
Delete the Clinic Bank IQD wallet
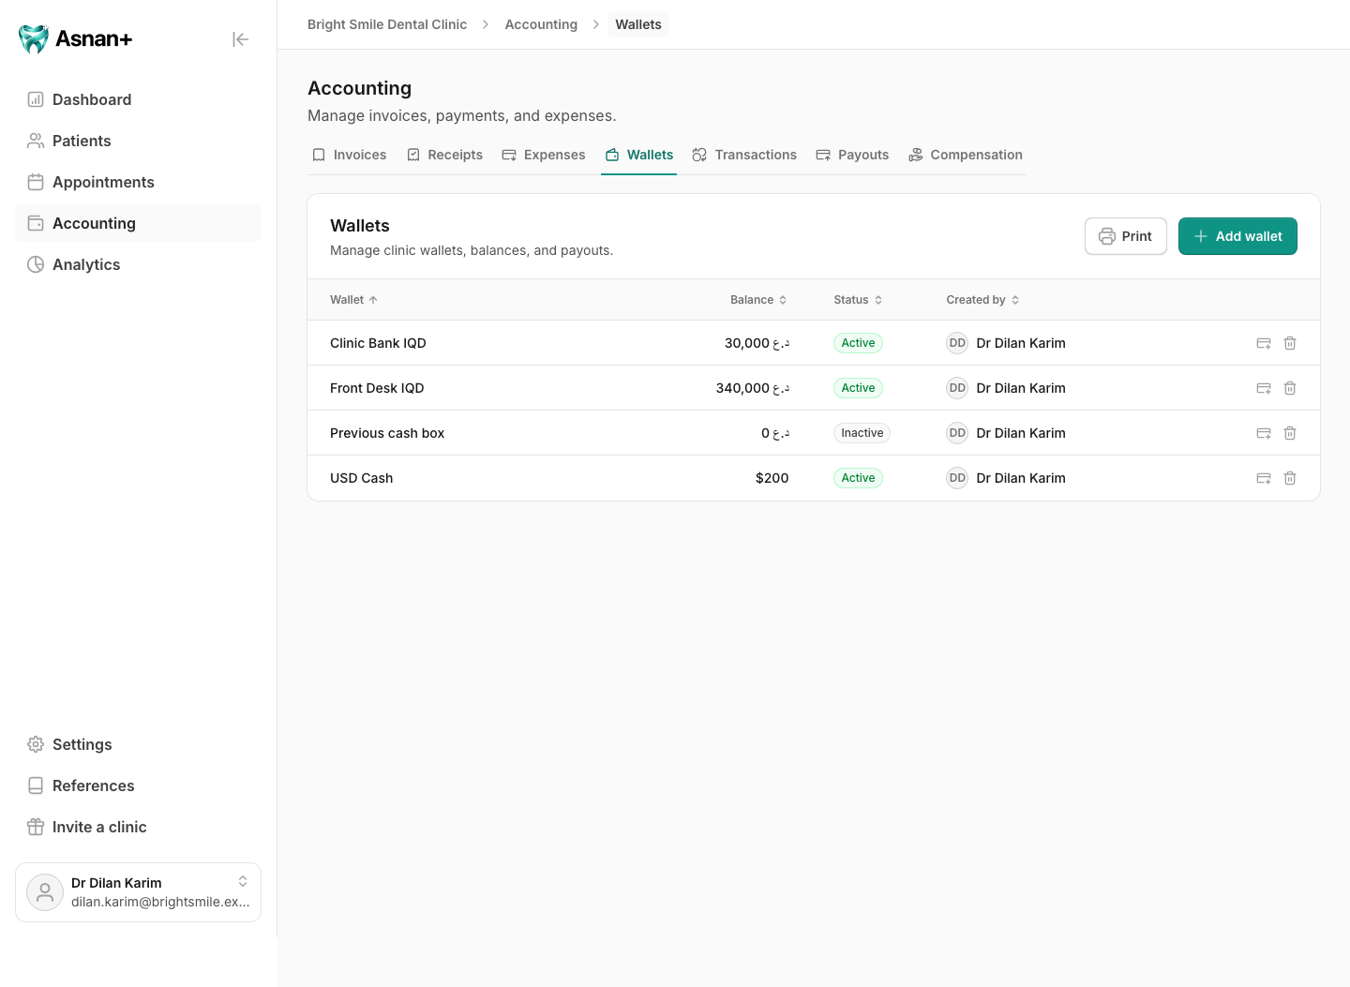coord(1290,343)
